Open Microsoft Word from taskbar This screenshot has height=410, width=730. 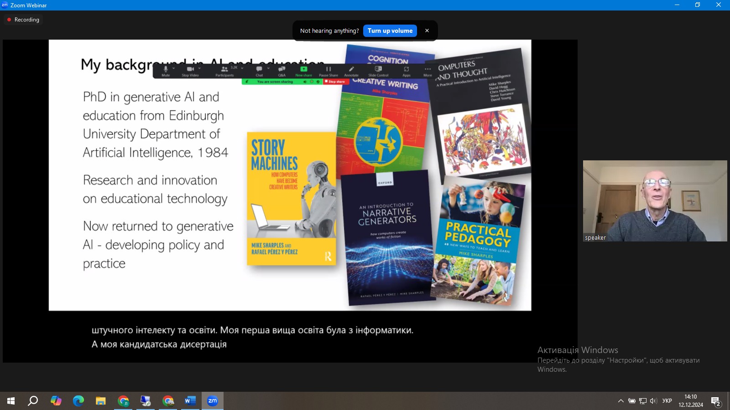(x=190, y=401)
